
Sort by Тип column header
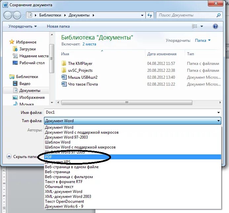[x=190, y=54]
